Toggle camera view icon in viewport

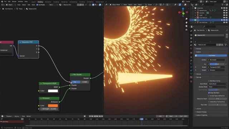[186, 26]
